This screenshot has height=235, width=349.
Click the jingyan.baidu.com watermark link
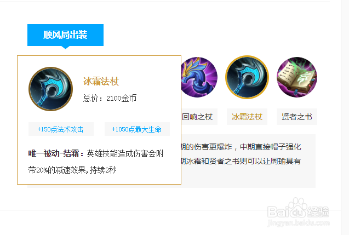[x=299, y=223]
